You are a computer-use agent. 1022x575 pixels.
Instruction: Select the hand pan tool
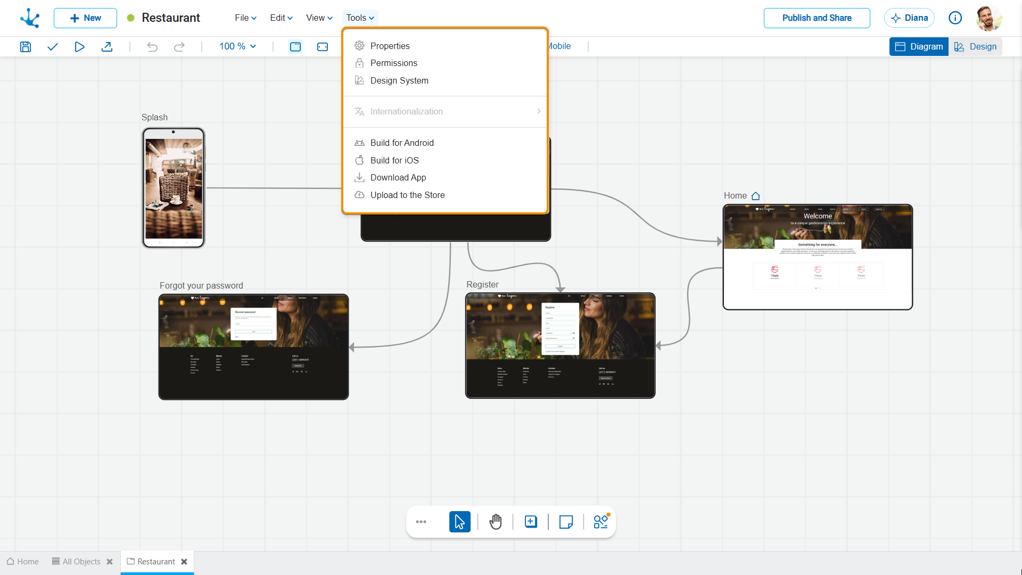[496, 522]
